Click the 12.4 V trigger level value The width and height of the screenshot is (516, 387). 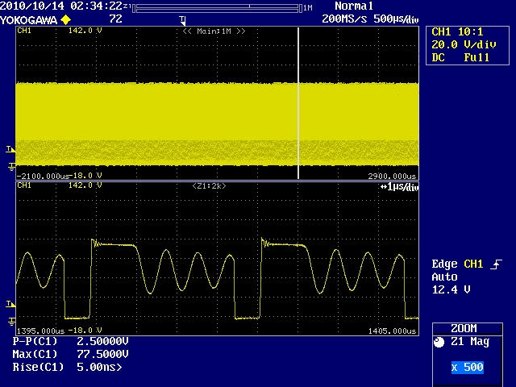coord(451,289)
